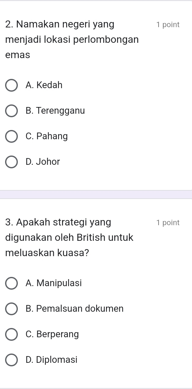Viewport: 192px width, 389px height.
Task: Select the A. Manipulasi radio button
Action: [x=12, y=283]
